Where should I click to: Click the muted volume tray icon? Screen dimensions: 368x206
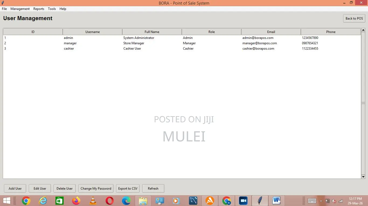tap(334, 201)
